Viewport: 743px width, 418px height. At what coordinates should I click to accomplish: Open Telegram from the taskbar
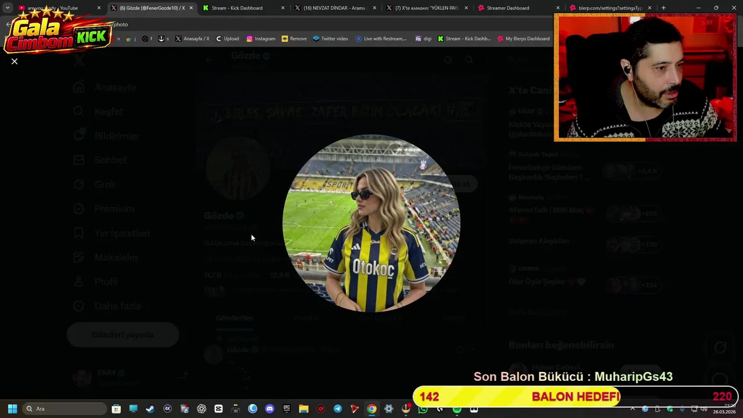pyautogui.click(x=337, y=409)
